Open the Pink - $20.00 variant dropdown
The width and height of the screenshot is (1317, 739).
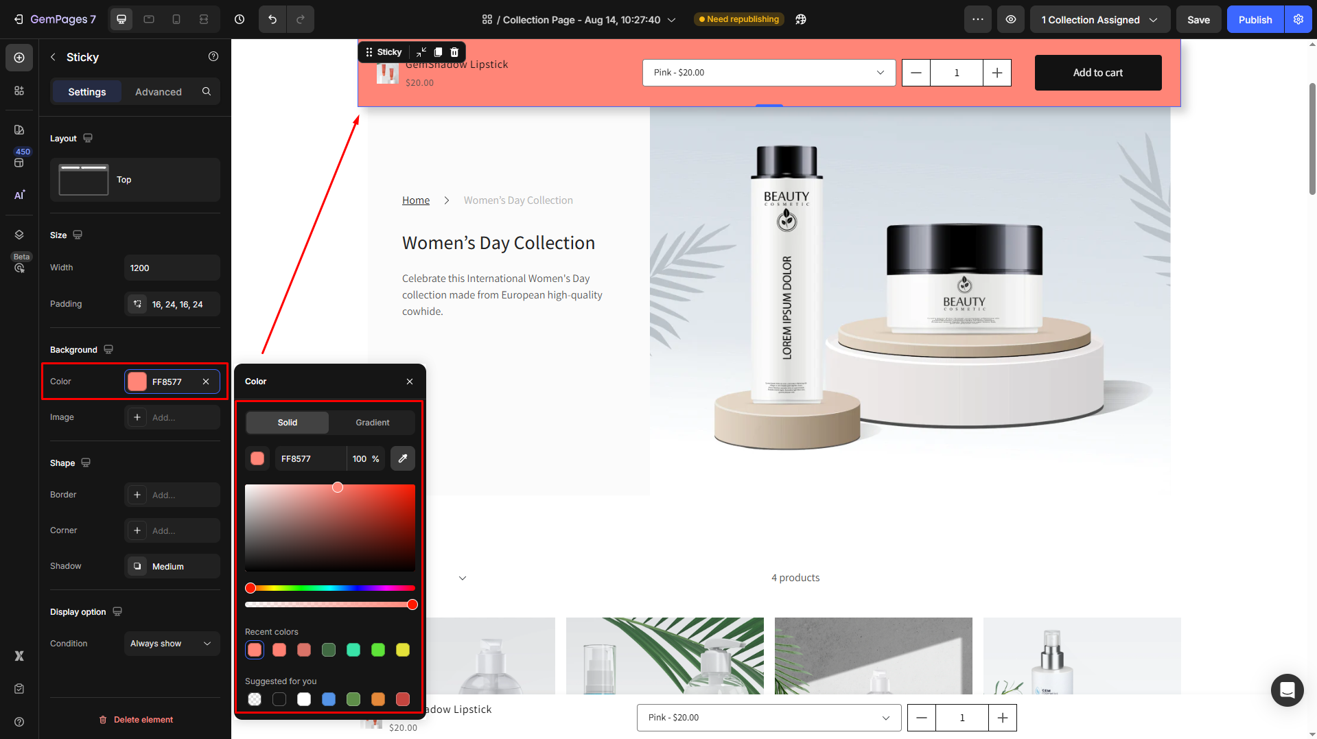(x=769, y=73)
